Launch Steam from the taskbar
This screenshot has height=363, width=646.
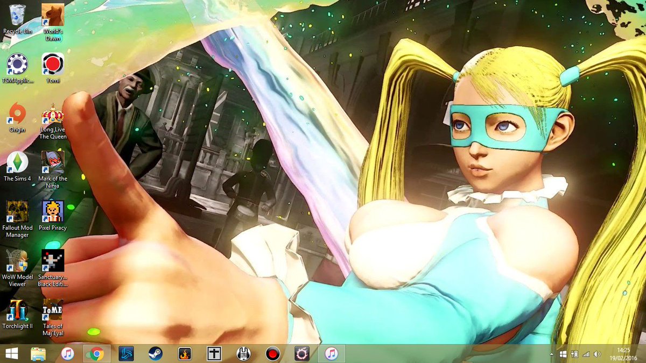pos(156,354)
